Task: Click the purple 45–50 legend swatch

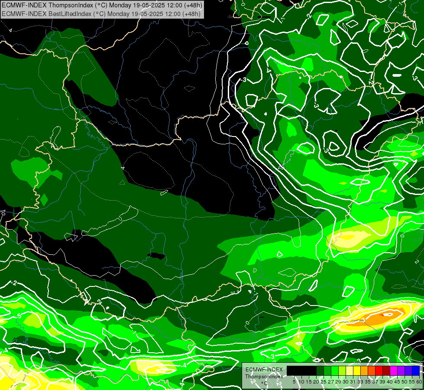Action: coord(401,370)
